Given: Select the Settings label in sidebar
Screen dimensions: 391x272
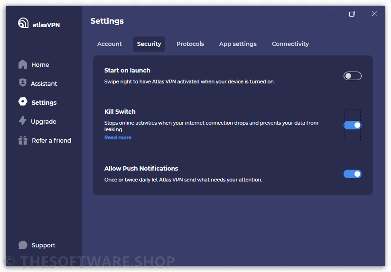Looking at the screenshot, I should click(44, 103).
